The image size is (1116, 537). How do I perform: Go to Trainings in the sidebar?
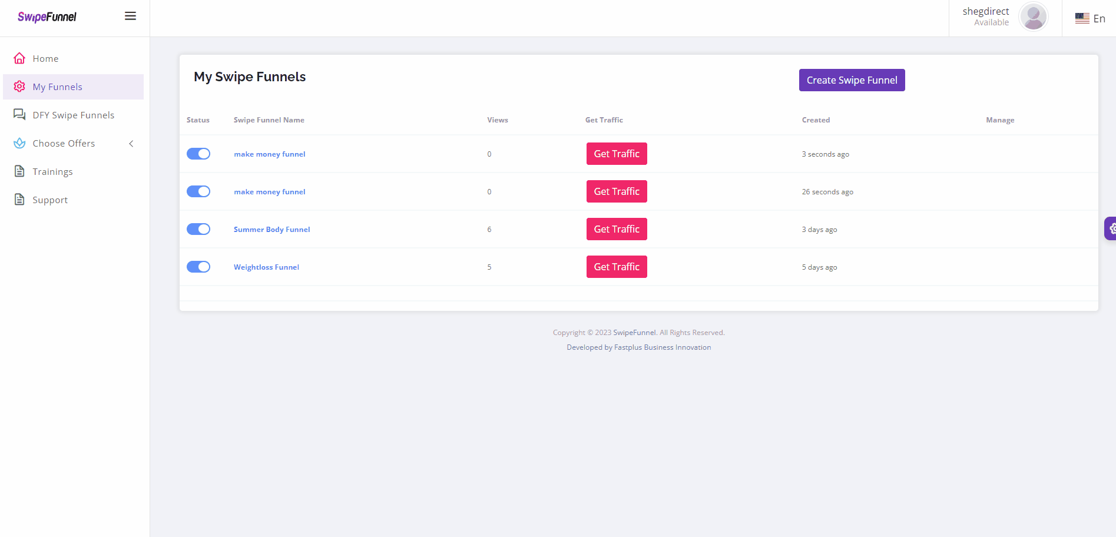(53, 172)
